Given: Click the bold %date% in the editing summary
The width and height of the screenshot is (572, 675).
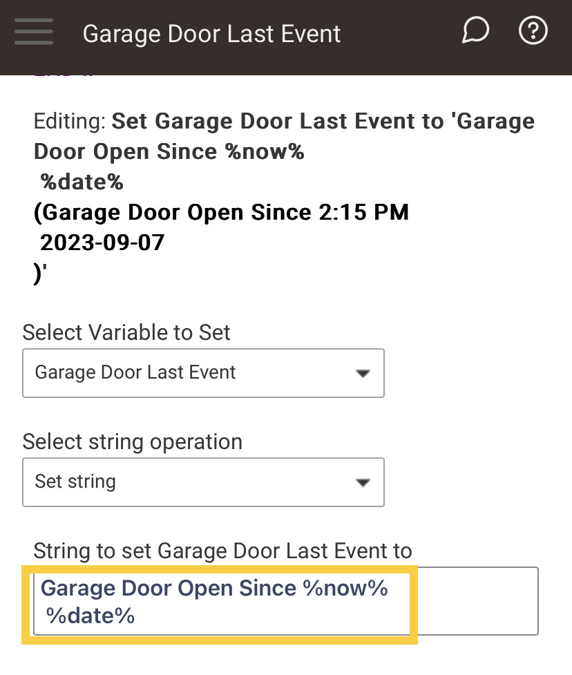Looking at the screenshot, I should 82,182.
